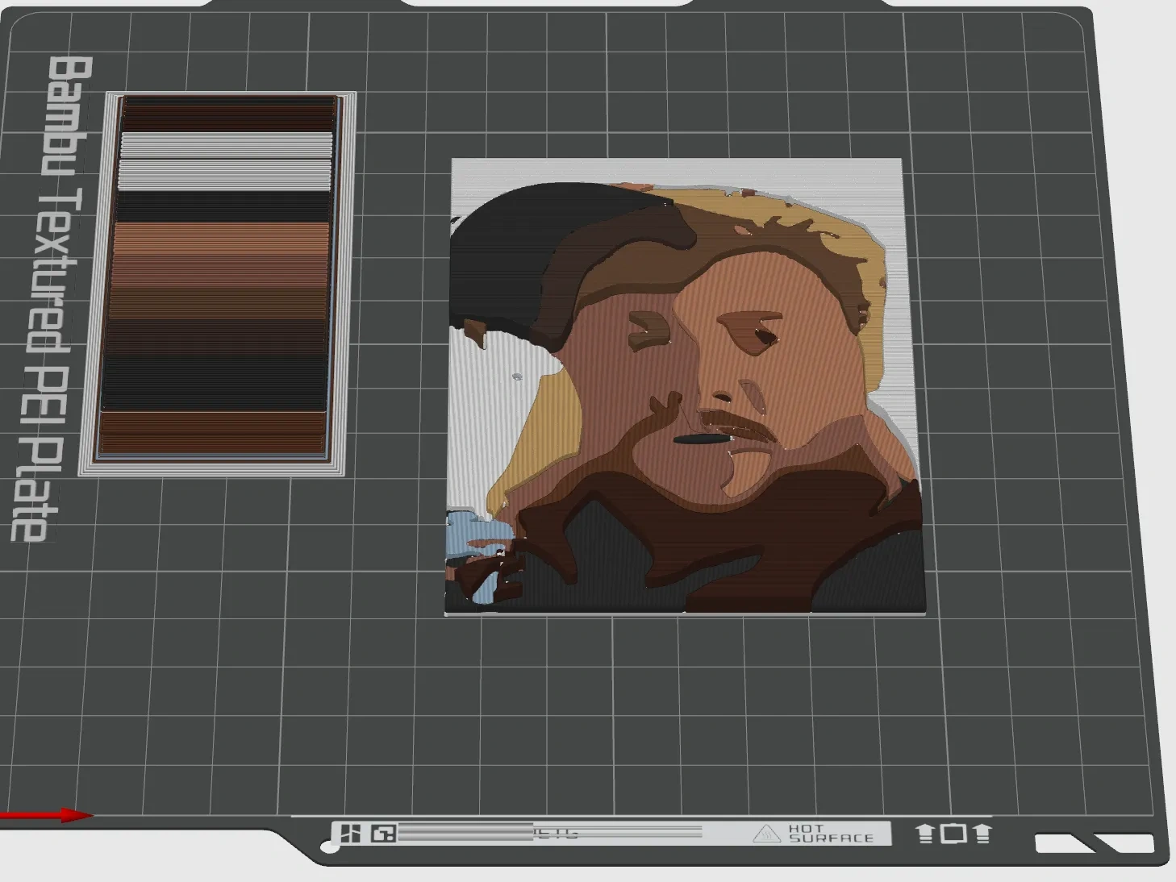Click the red X-axis arrow

[48, 815]
